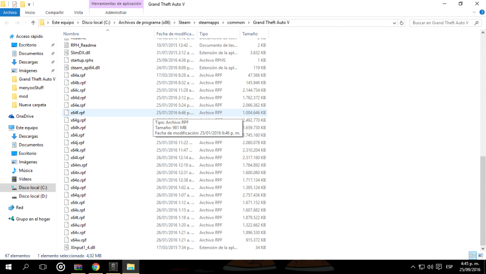Open Grupo en el hogar
The image size is (486, 274).
pos(33,219)
